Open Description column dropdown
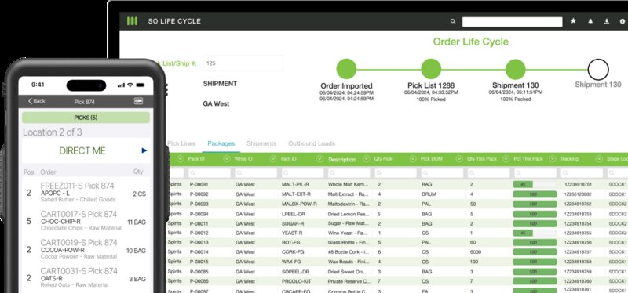Image resolution: width=628 pixels, height=293 pixels. click(366, 159)
